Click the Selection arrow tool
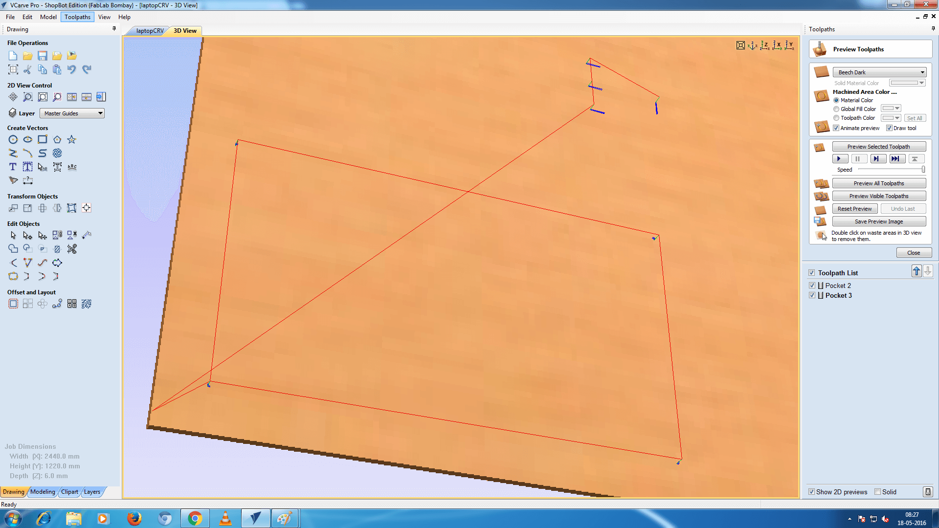 13,235
